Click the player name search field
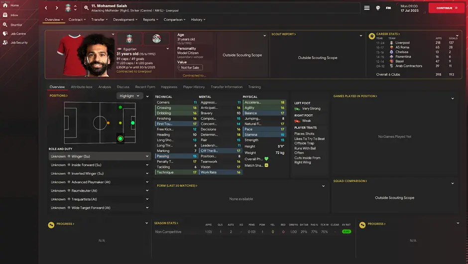The width and height of the screenshot is (468, 264). (x=221, y=8)
